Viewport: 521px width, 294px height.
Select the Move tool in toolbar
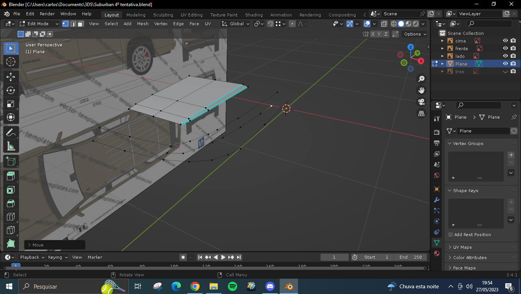tap(11, 77)
